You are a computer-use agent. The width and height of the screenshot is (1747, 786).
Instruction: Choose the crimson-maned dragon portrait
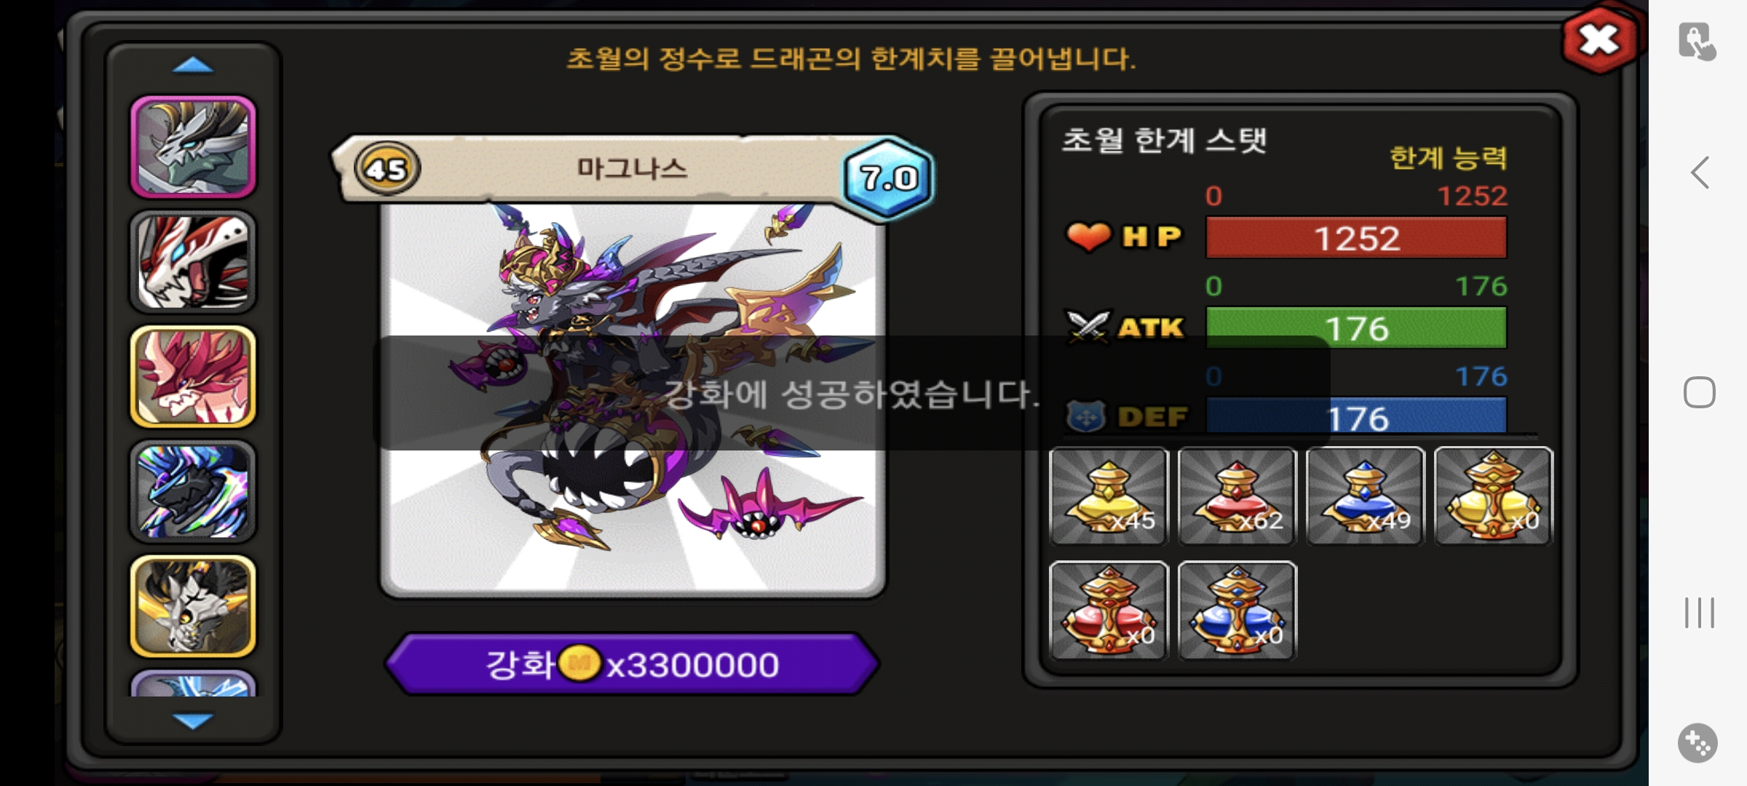pos(193,376)
